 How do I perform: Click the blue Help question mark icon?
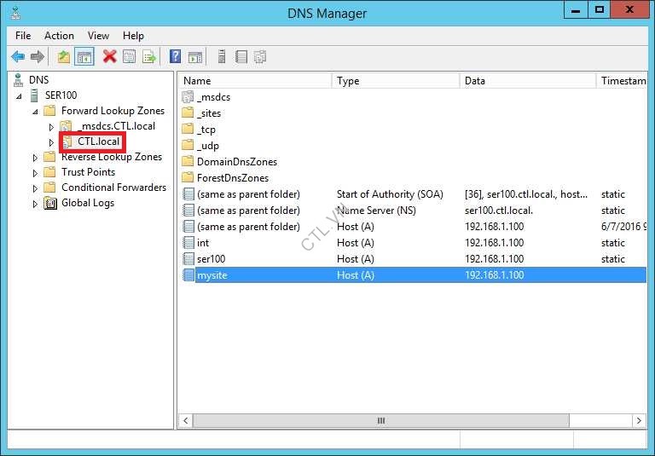tap(175, 57)
